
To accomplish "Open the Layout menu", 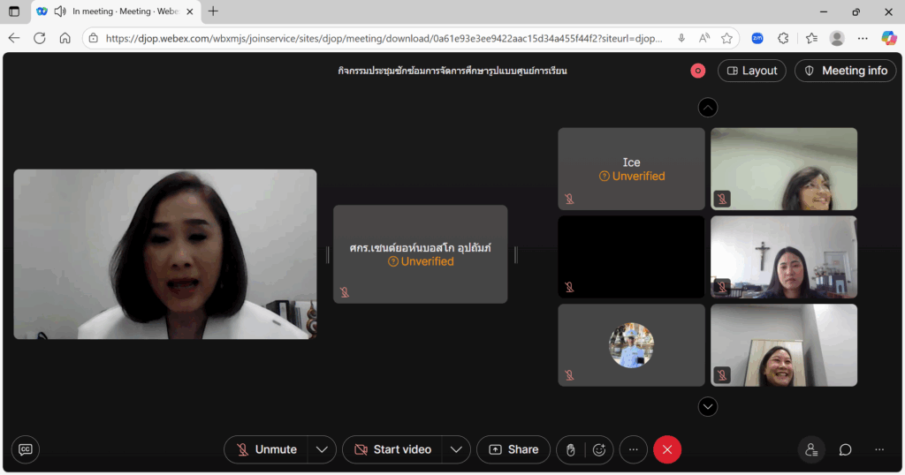I will [x=751, y=71].
